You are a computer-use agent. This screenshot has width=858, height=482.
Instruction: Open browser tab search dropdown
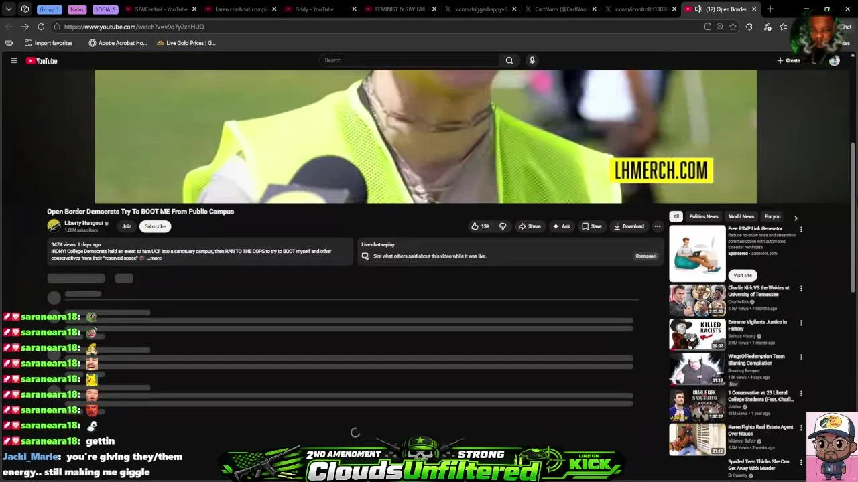[x=9, y=9]
